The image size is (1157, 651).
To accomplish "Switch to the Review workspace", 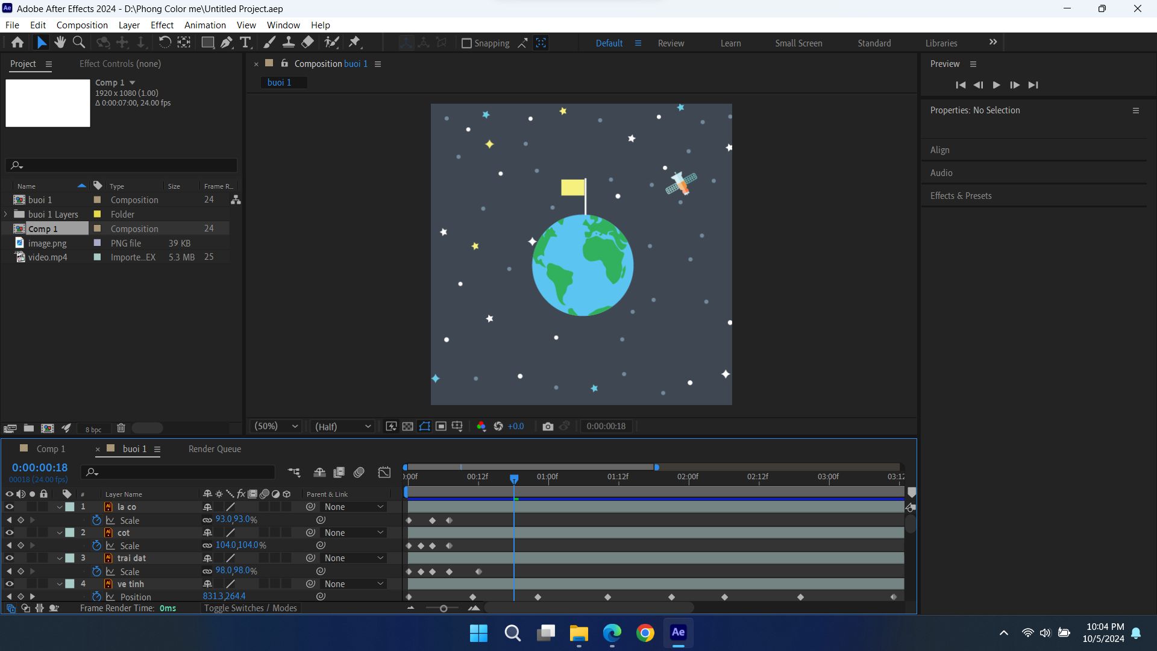I will click(671, 43).
